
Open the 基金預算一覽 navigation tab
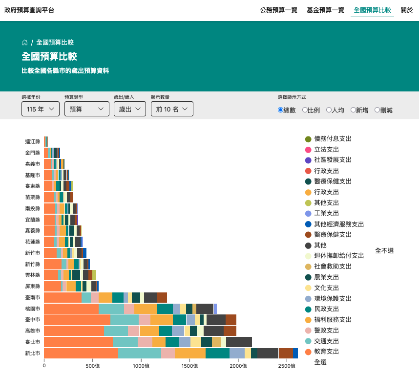point(325,10)
